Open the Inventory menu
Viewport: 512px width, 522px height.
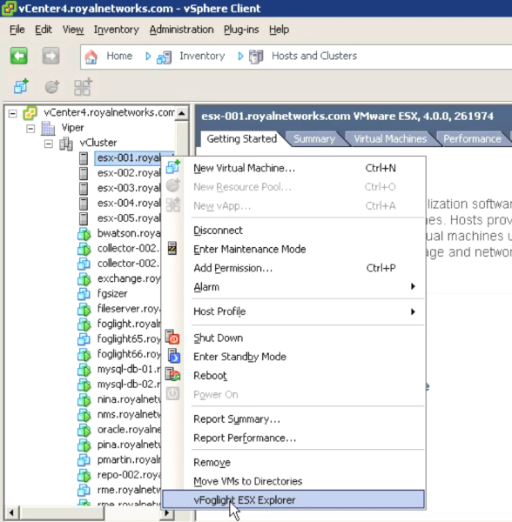coord(117,30)
